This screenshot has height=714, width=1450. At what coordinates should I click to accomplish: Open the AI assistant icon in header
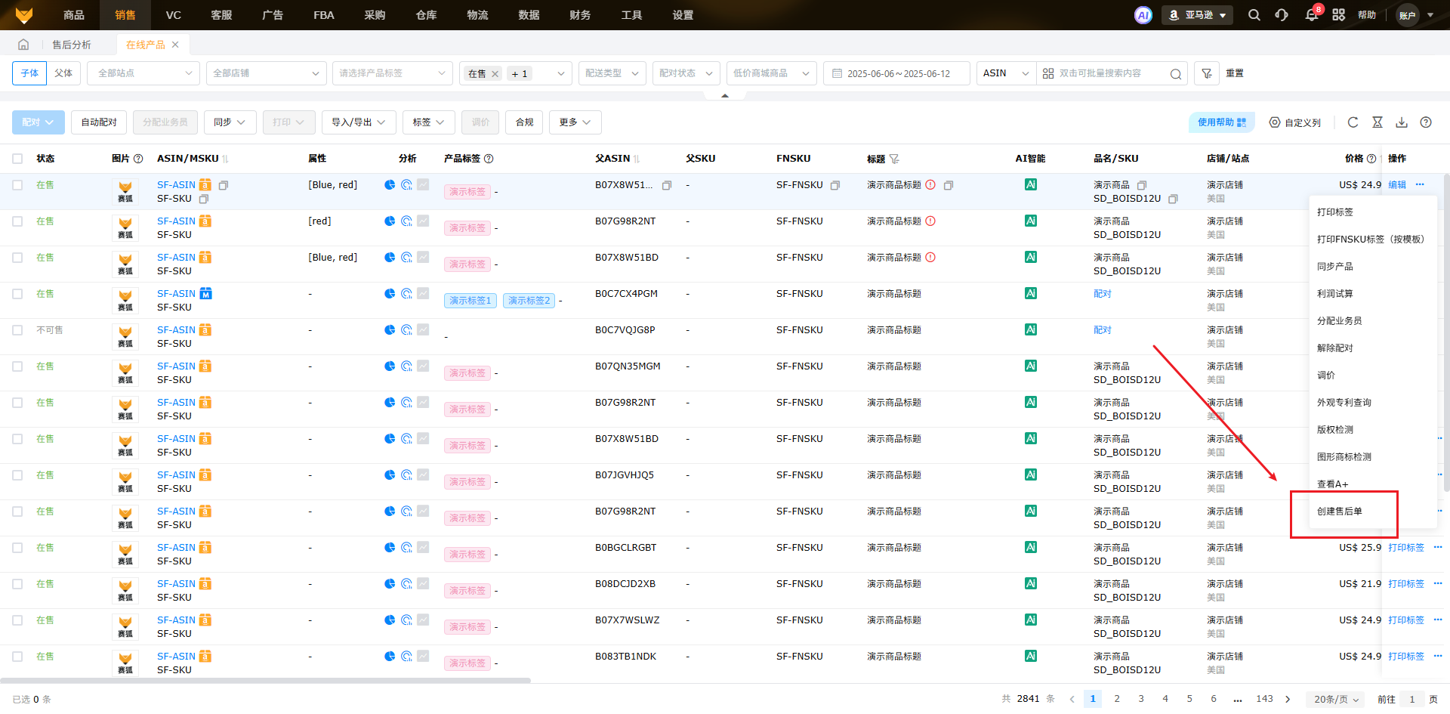[1143, 15]
